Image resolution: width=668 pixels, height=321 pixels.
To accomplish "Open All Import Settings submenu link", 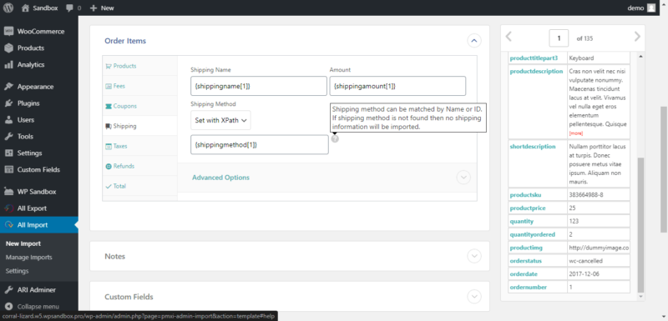I will (18, 271).
